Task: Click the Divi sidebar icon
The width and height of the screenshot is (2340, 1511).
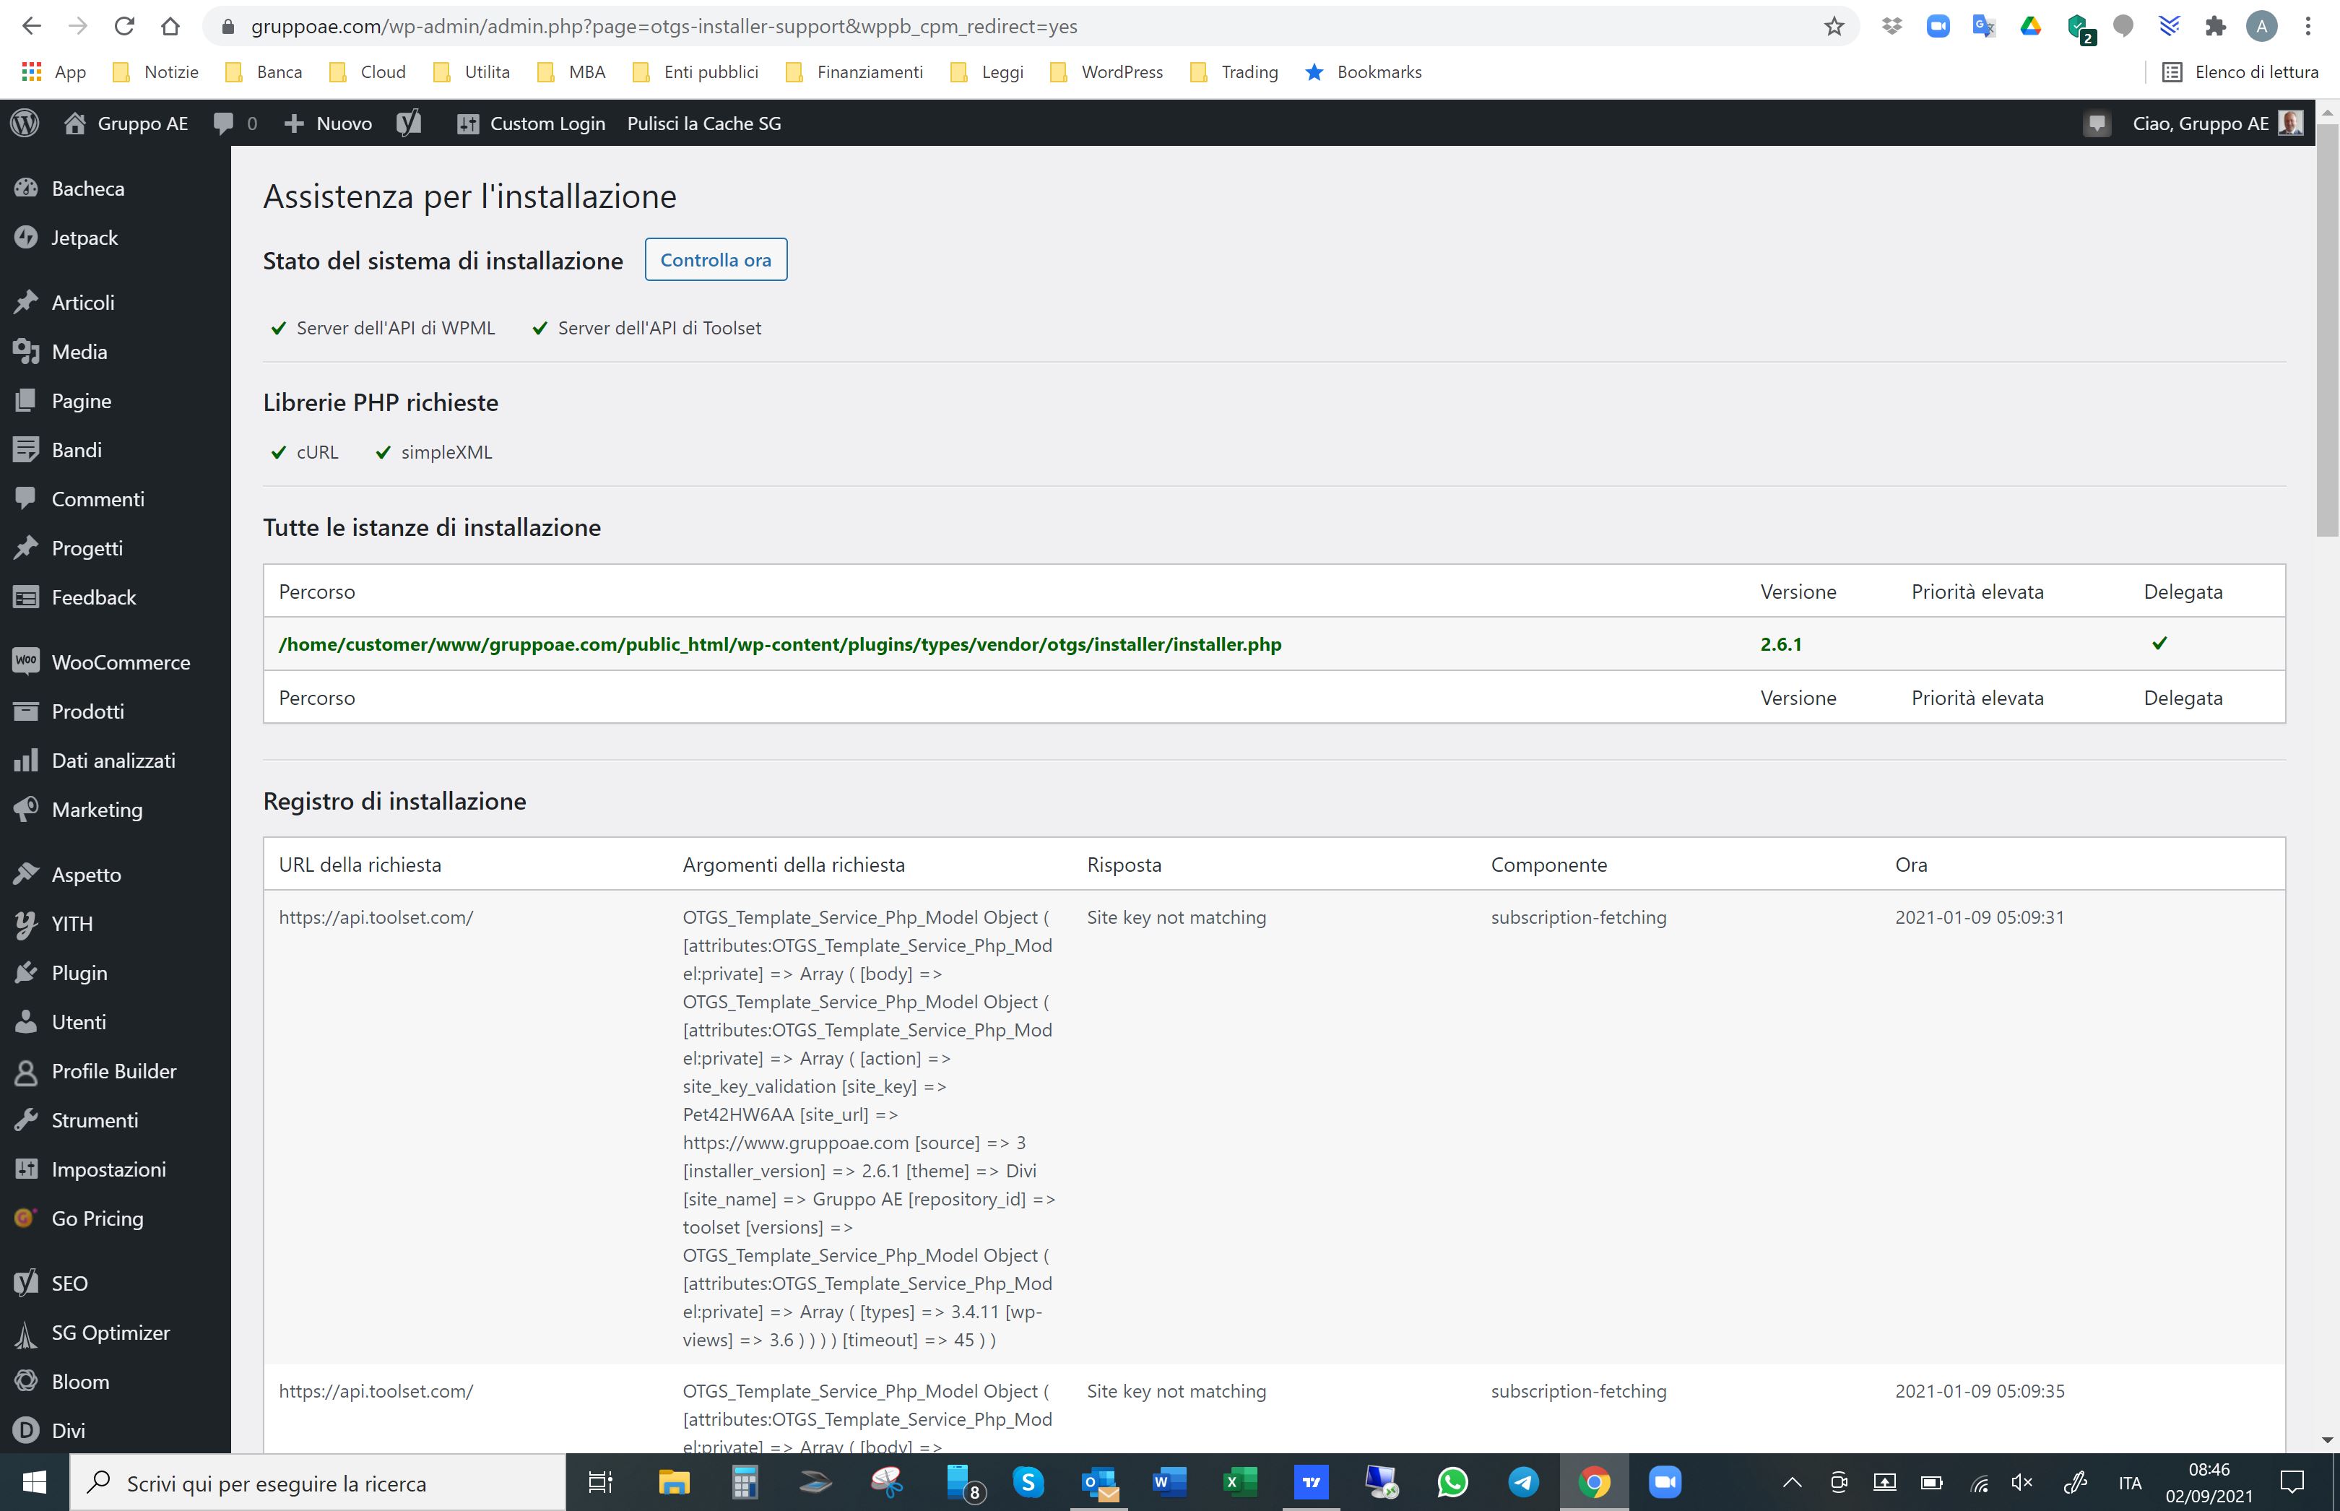Action: pyautogui.click(x=27, y=1431)
